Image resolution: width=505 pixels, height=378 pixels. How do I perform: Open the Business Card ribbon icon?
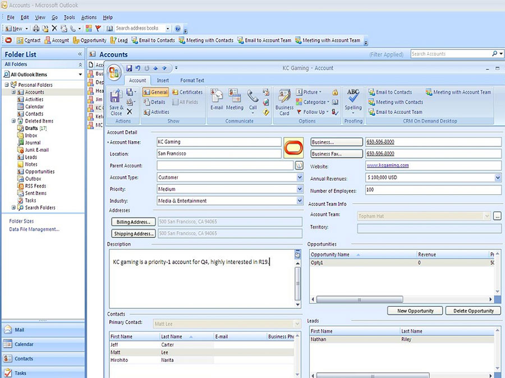click(x=284, y=102)
